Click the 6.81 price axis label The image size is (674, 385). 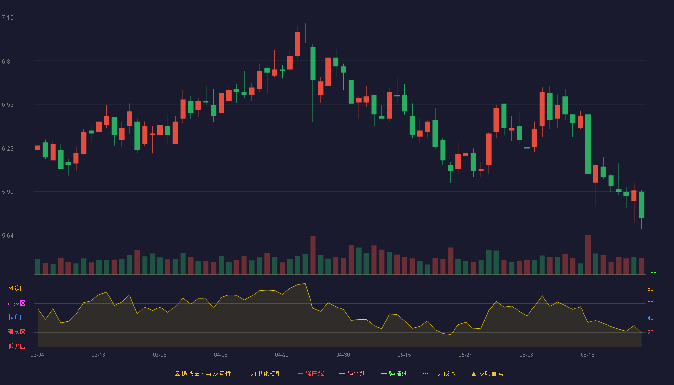tap(8, 62)
